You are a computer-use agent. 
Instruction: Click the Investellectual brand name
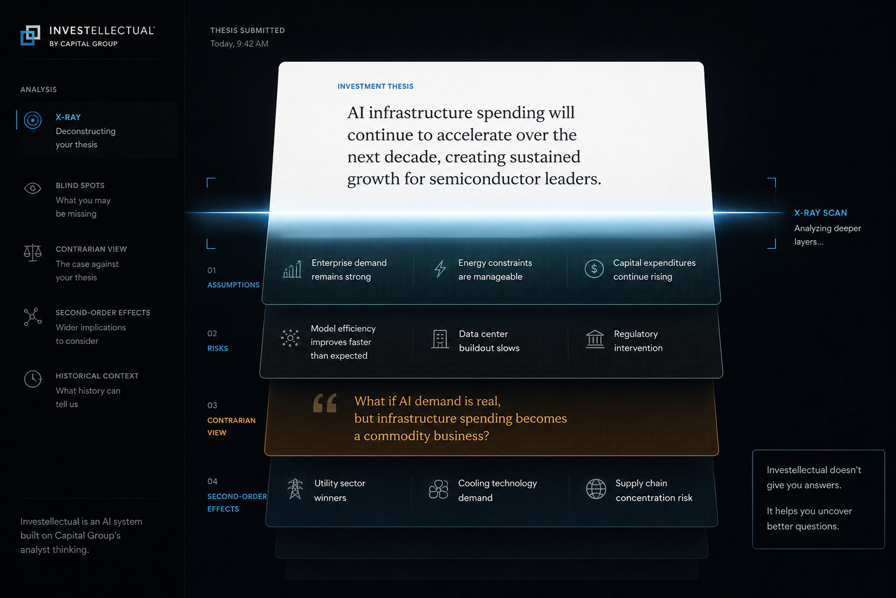coord(102,30)
